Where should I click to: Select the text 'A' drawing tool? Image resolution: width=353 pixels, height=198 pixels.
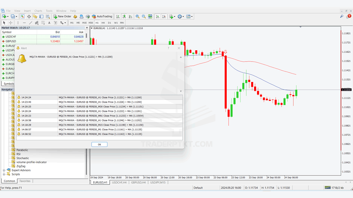tap(49, 23)
